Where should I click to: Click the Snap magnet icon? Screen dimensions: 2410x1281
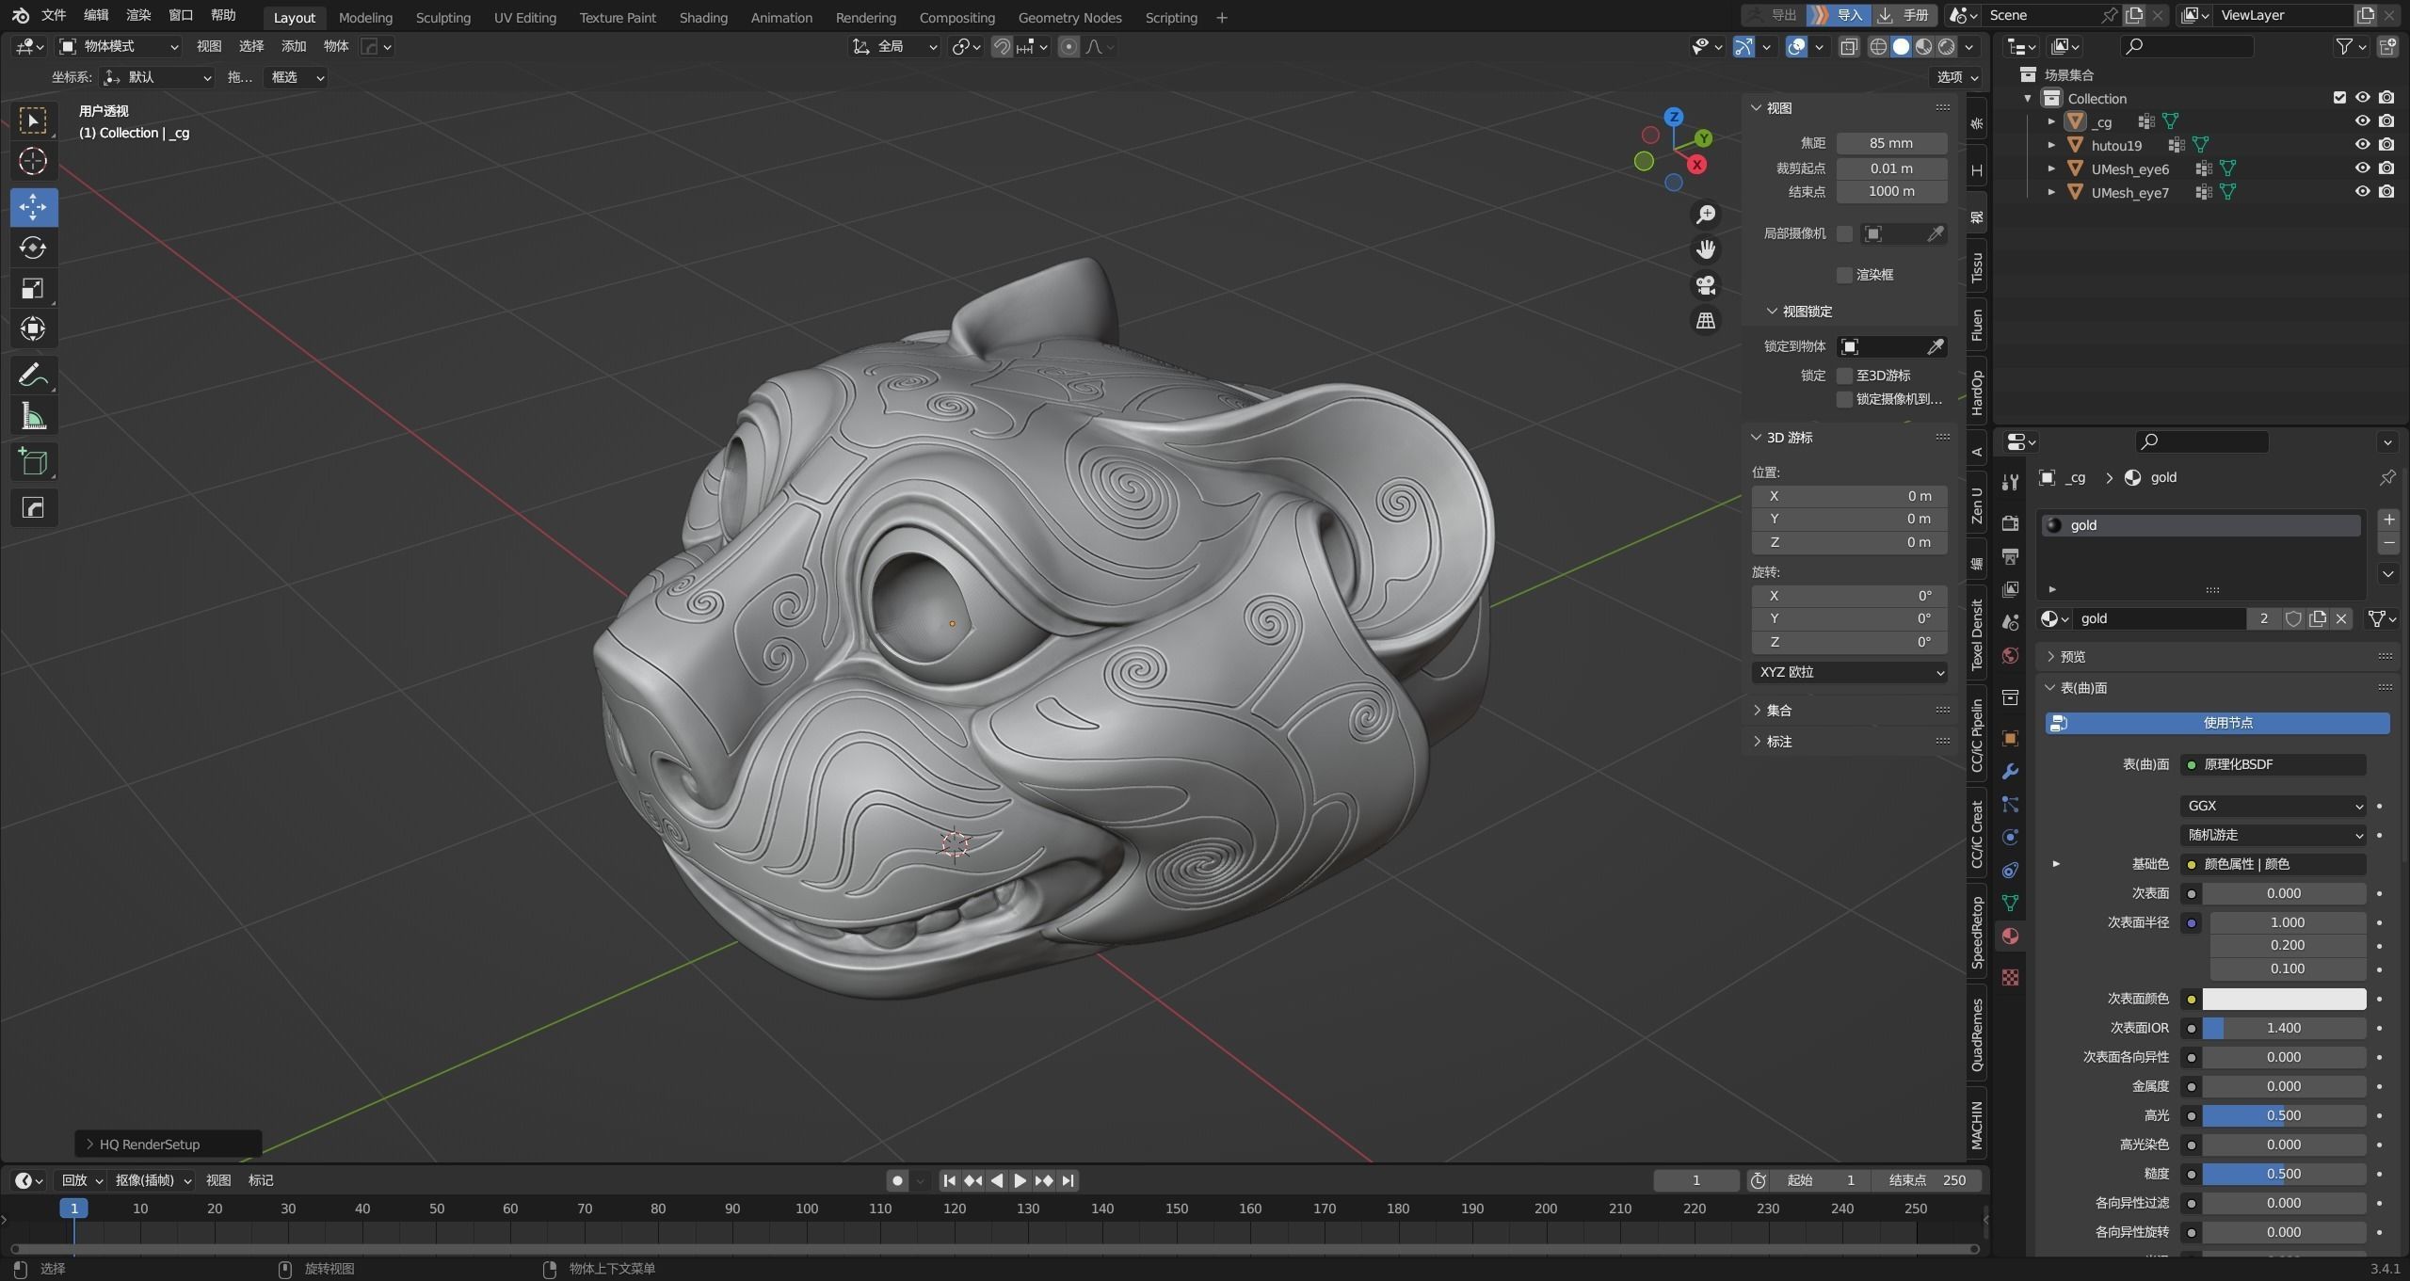click(1002, 47)
